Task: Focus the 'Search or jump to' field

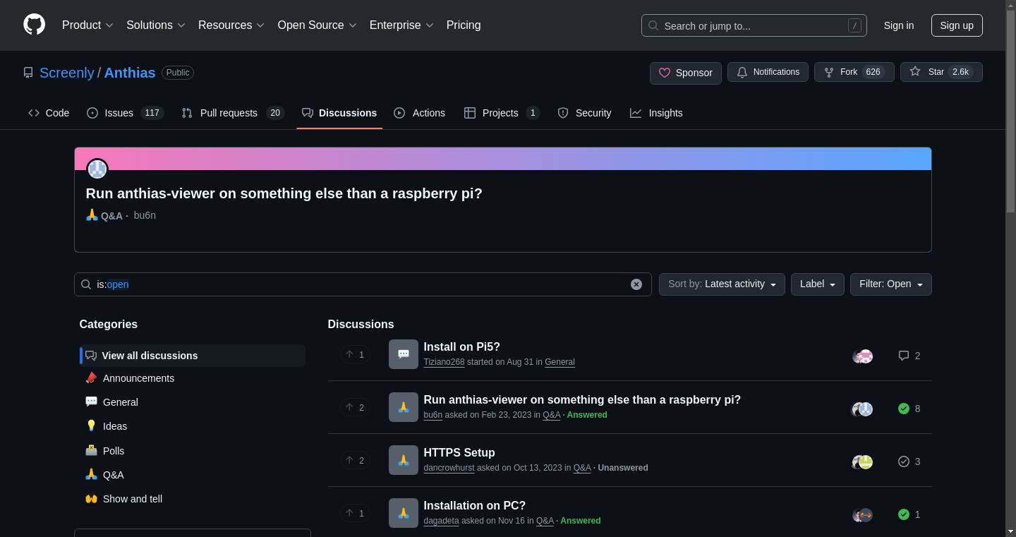Action: pos(754,25)
